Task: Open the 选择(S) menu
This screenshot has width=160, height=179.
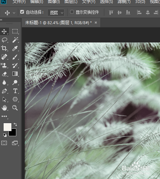Action: [106, 2]
